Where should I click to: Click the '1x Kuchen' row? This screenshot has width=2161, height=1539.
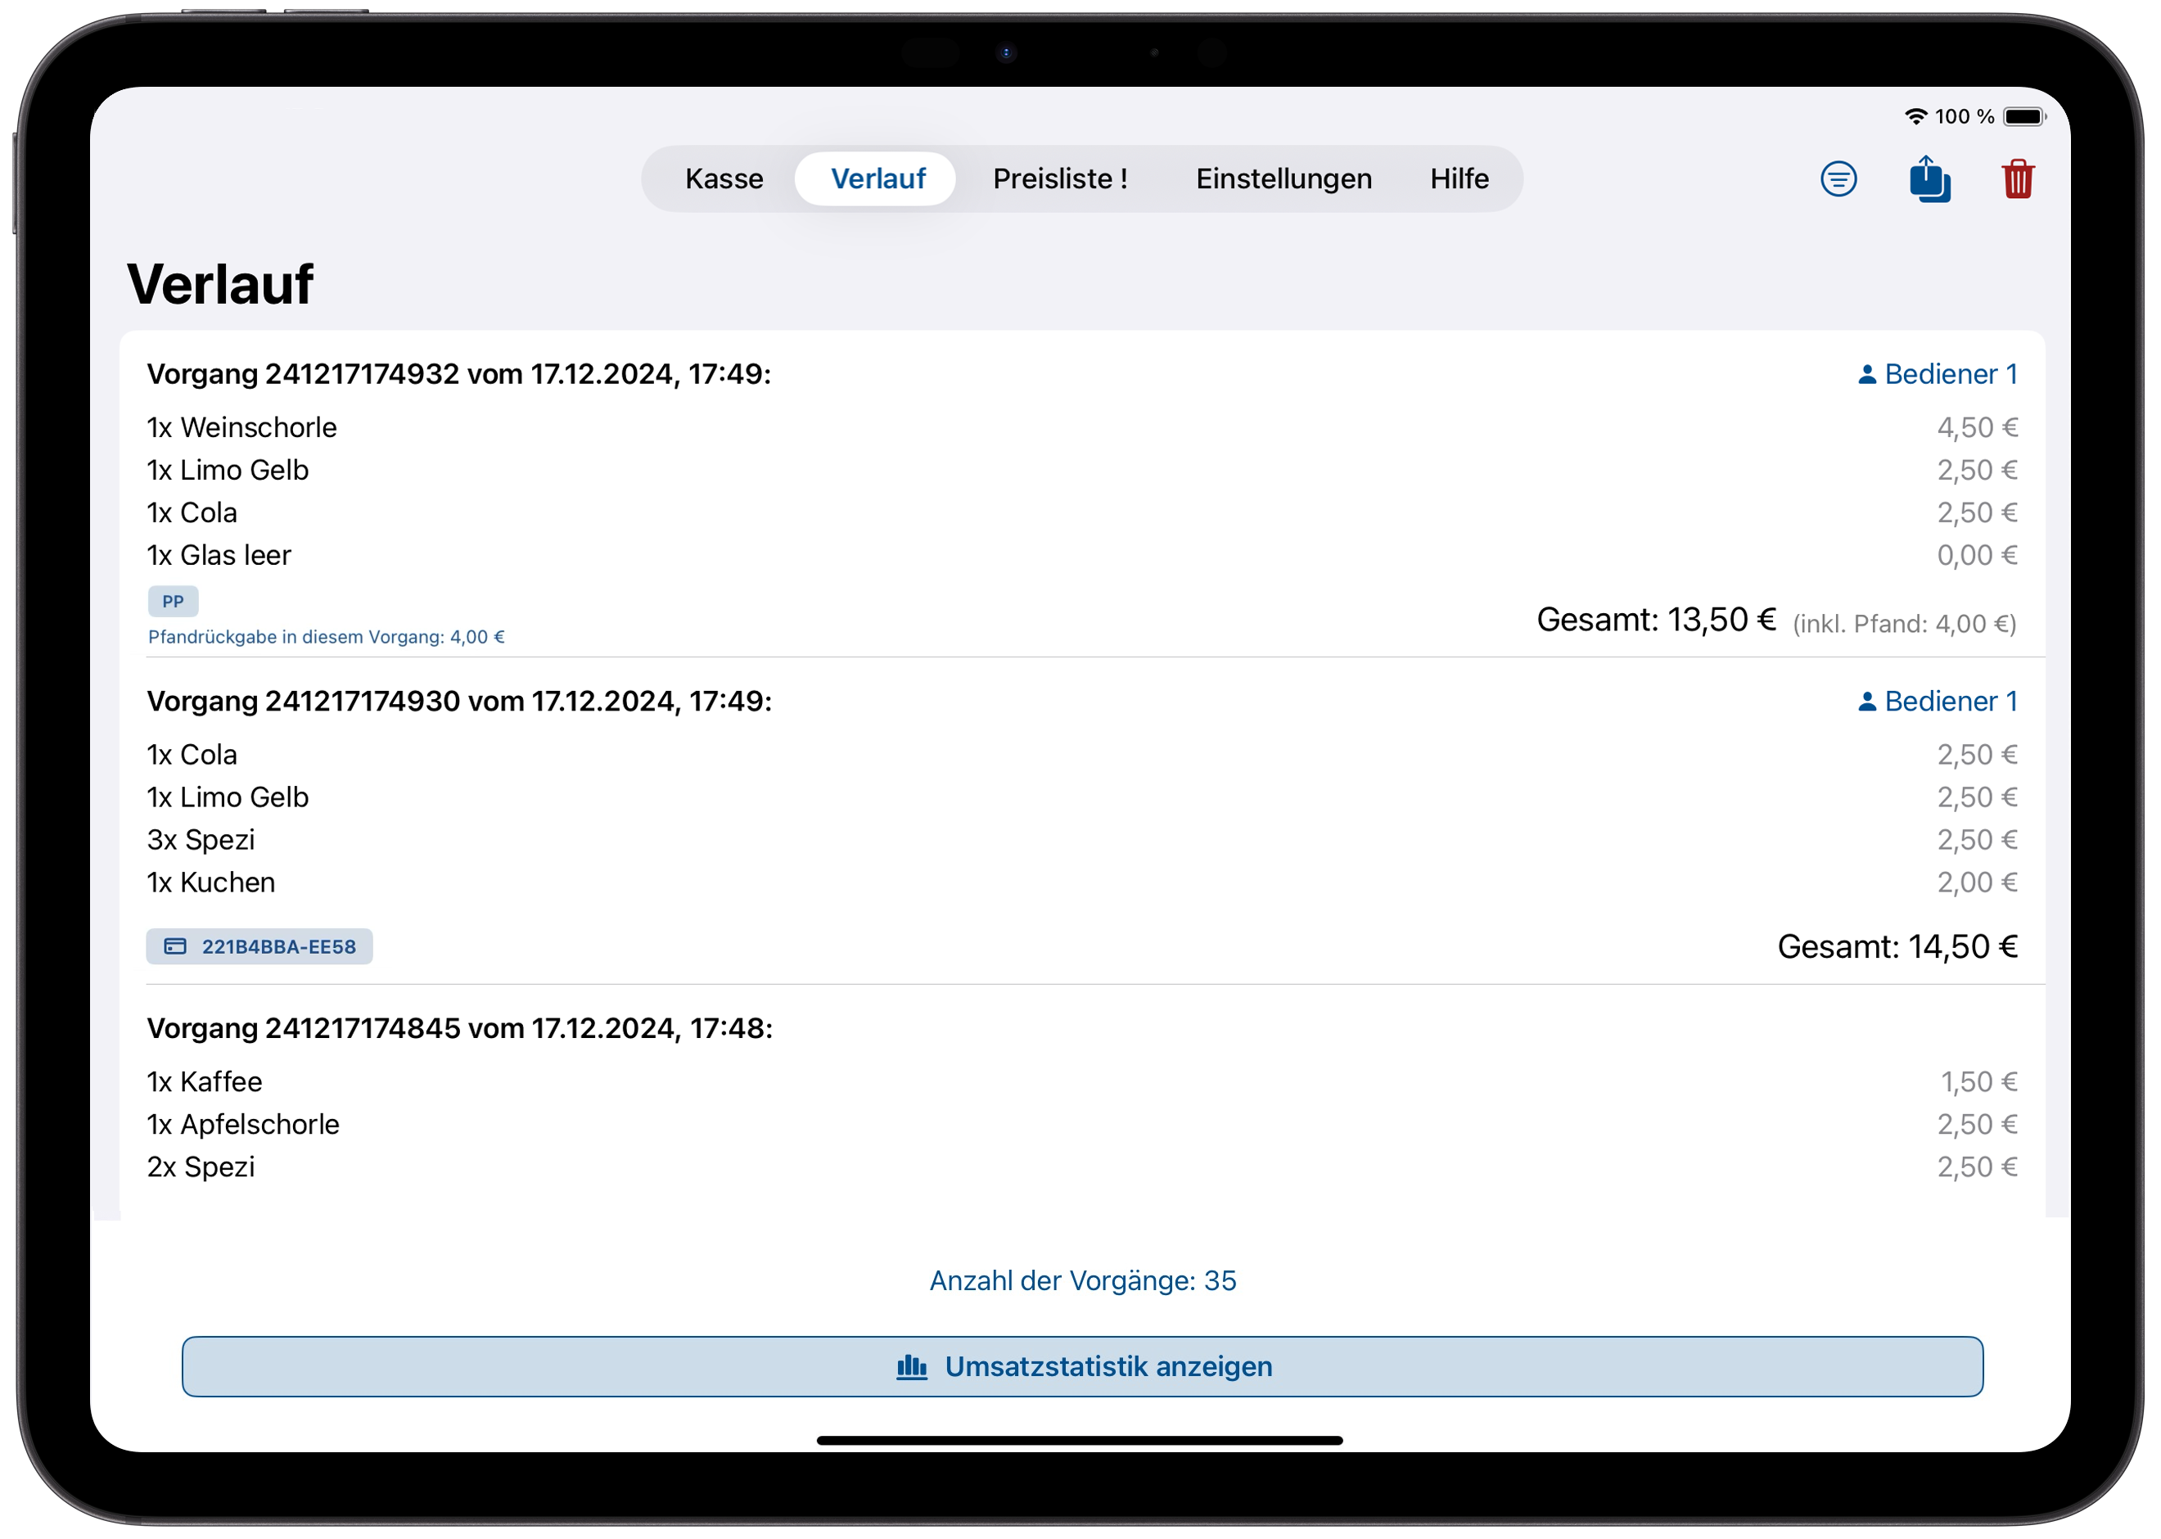point(1082,882)
